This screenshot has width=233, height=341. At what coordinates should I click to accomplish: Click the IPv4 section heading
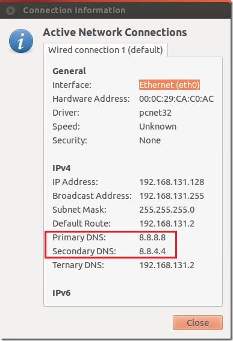61,168
